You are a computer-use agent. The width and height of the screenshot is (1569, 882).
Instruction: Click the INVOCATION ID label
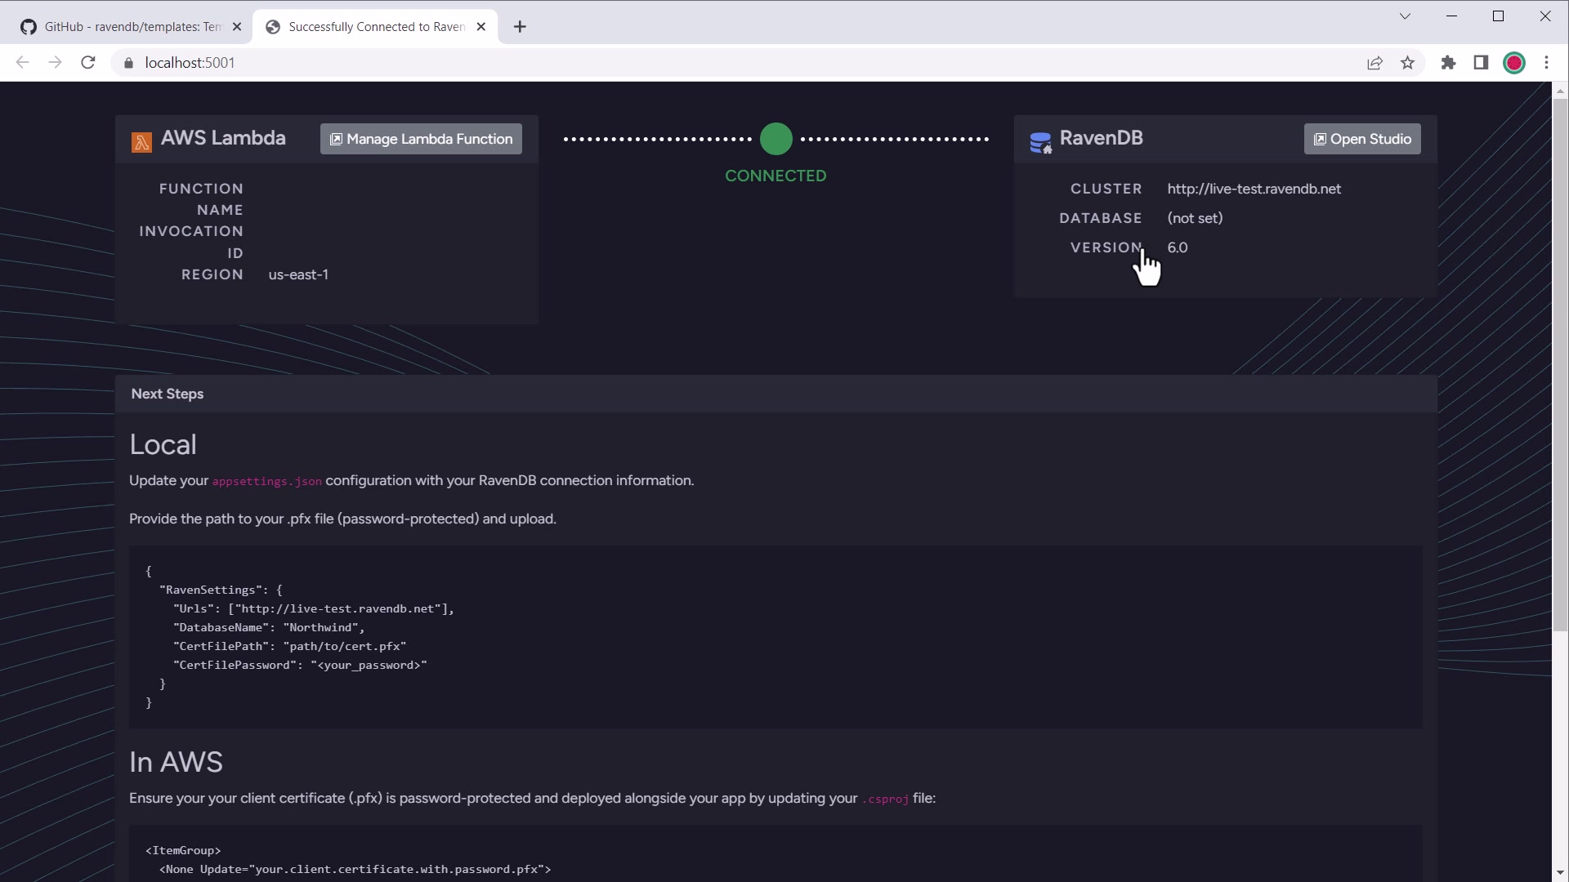tap(191, 243)
